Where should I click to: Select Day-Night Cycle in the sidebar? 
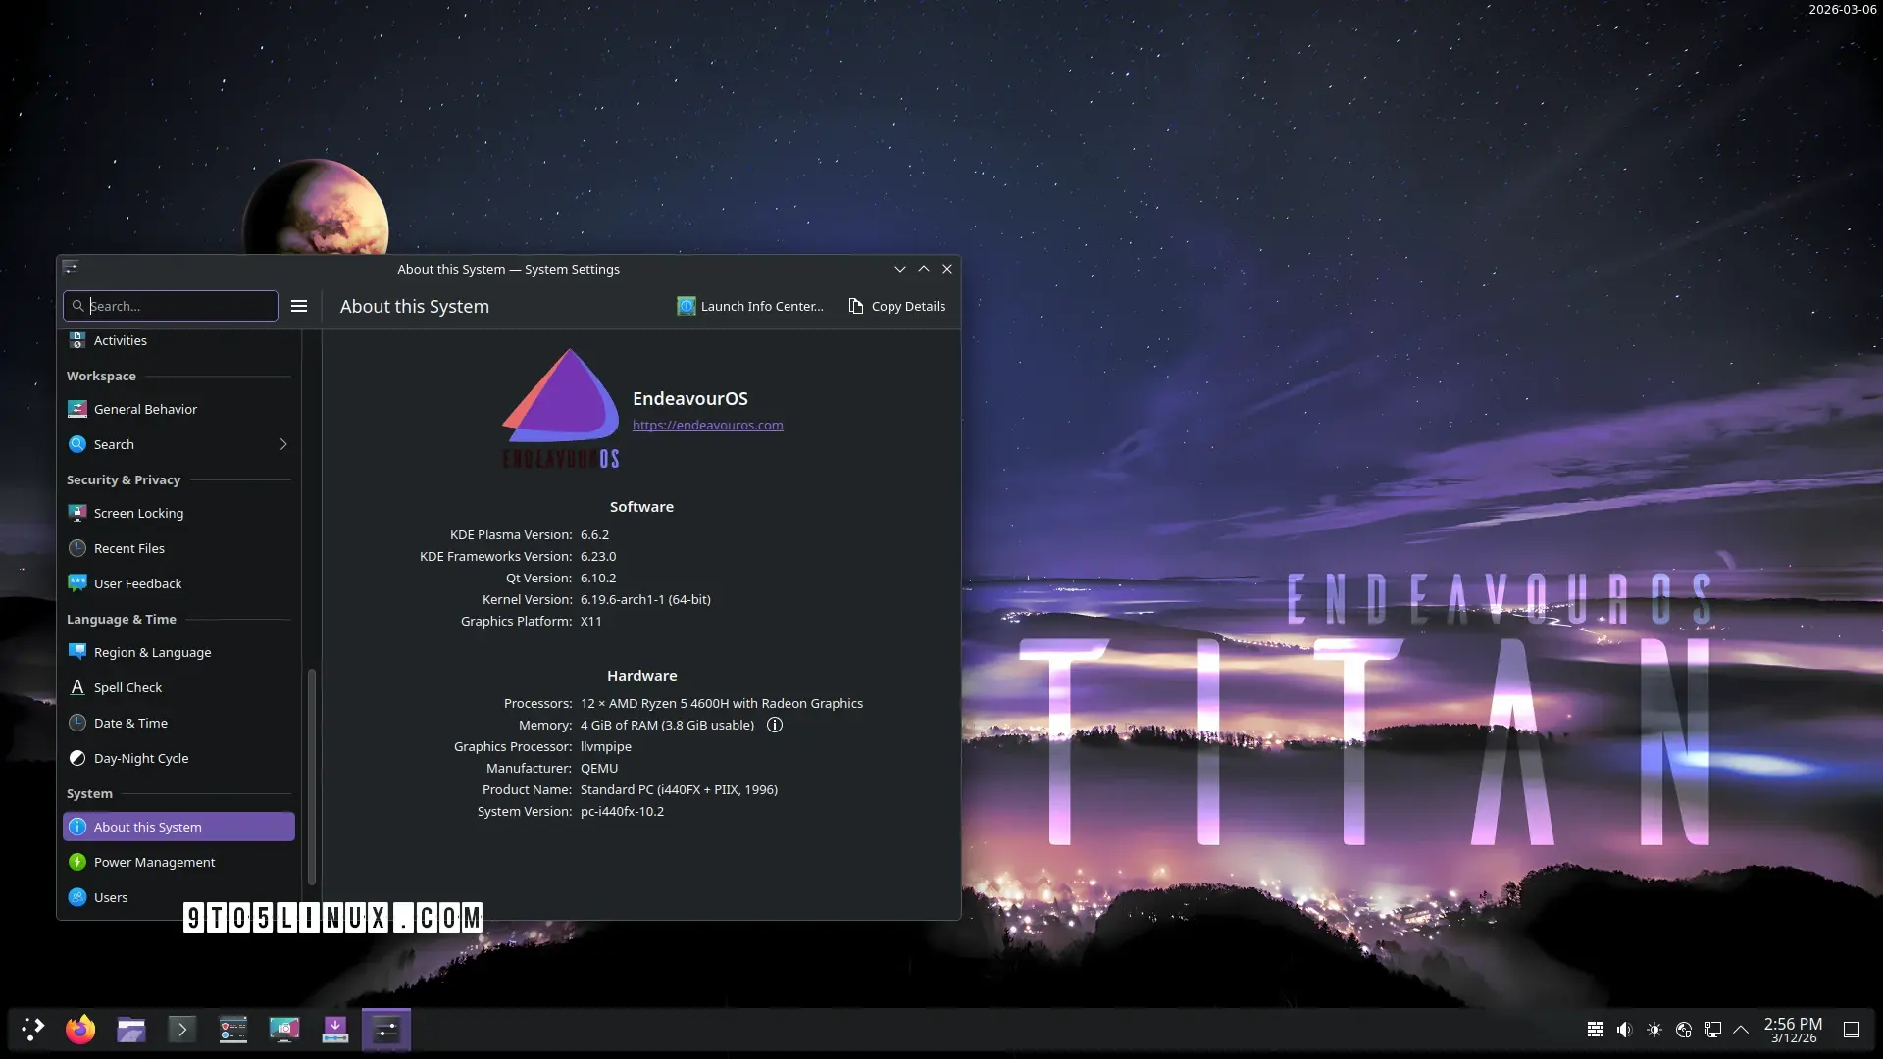(x=141, y=758)
